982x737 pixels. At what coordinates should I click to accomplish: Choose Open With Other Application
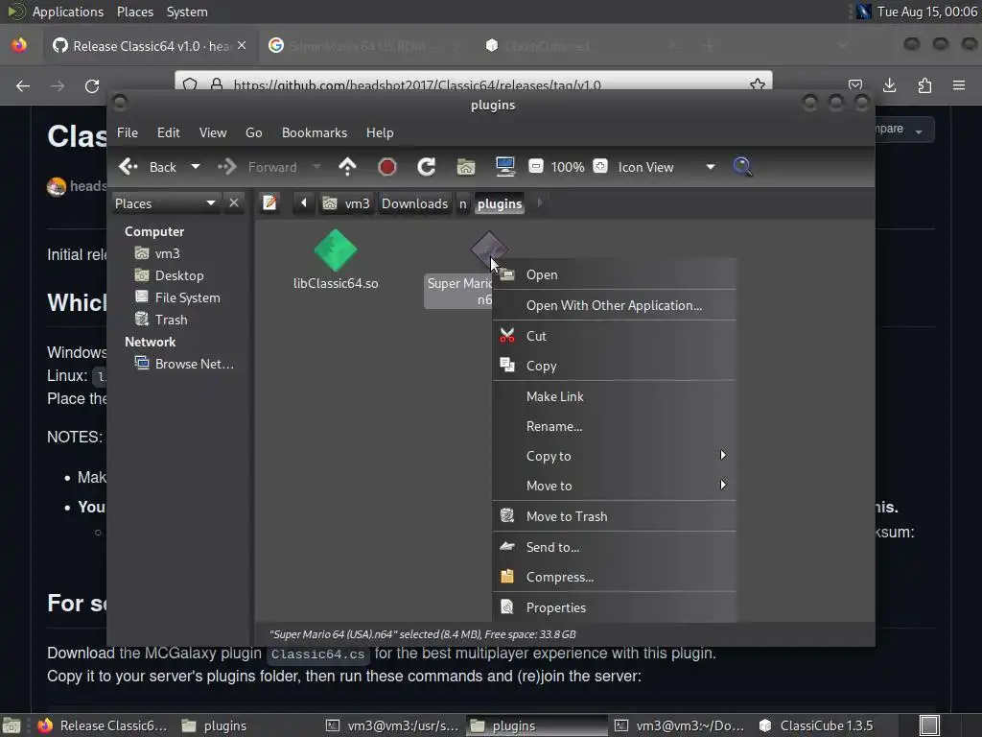point(615,305)
